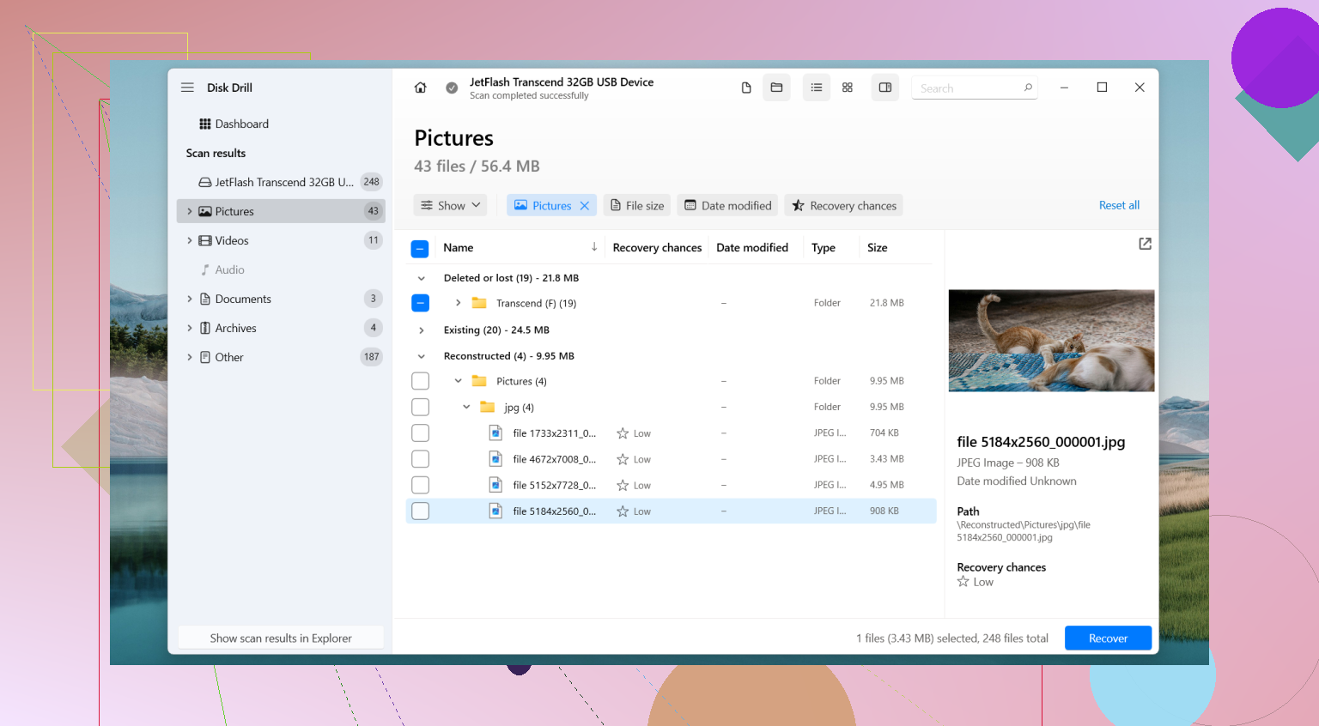
Task: Click the JPEG file icon for file 4672x7008
Action: click(x=495, y=459)
